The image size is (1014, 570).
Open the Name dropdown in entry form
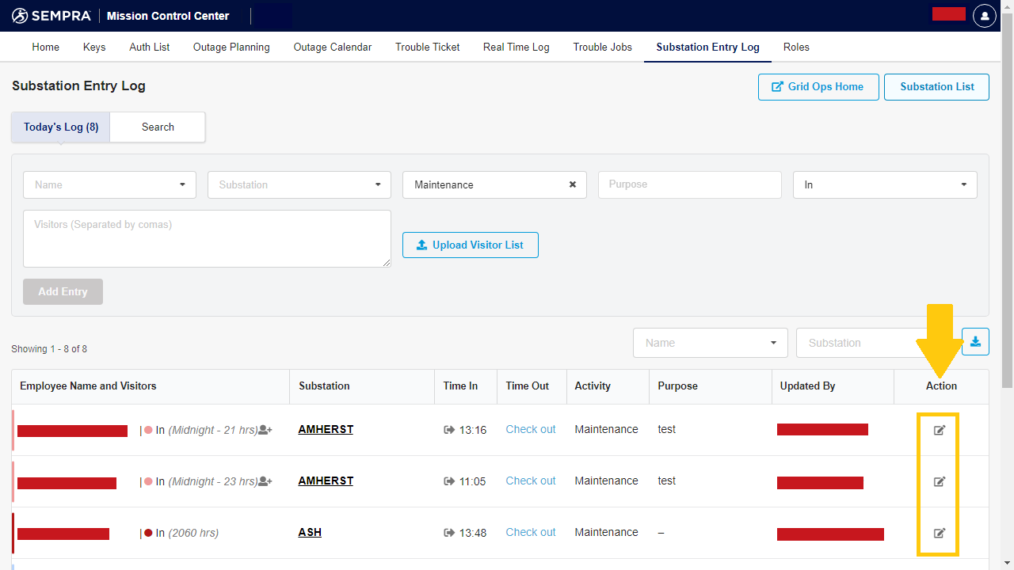pos(109,184)
